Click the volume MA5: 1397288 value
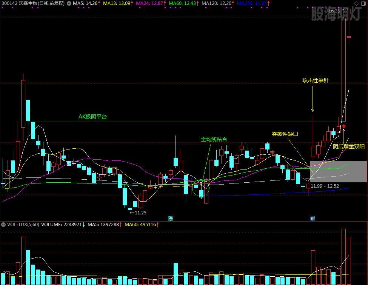368x285 pixels. [103, 225]
